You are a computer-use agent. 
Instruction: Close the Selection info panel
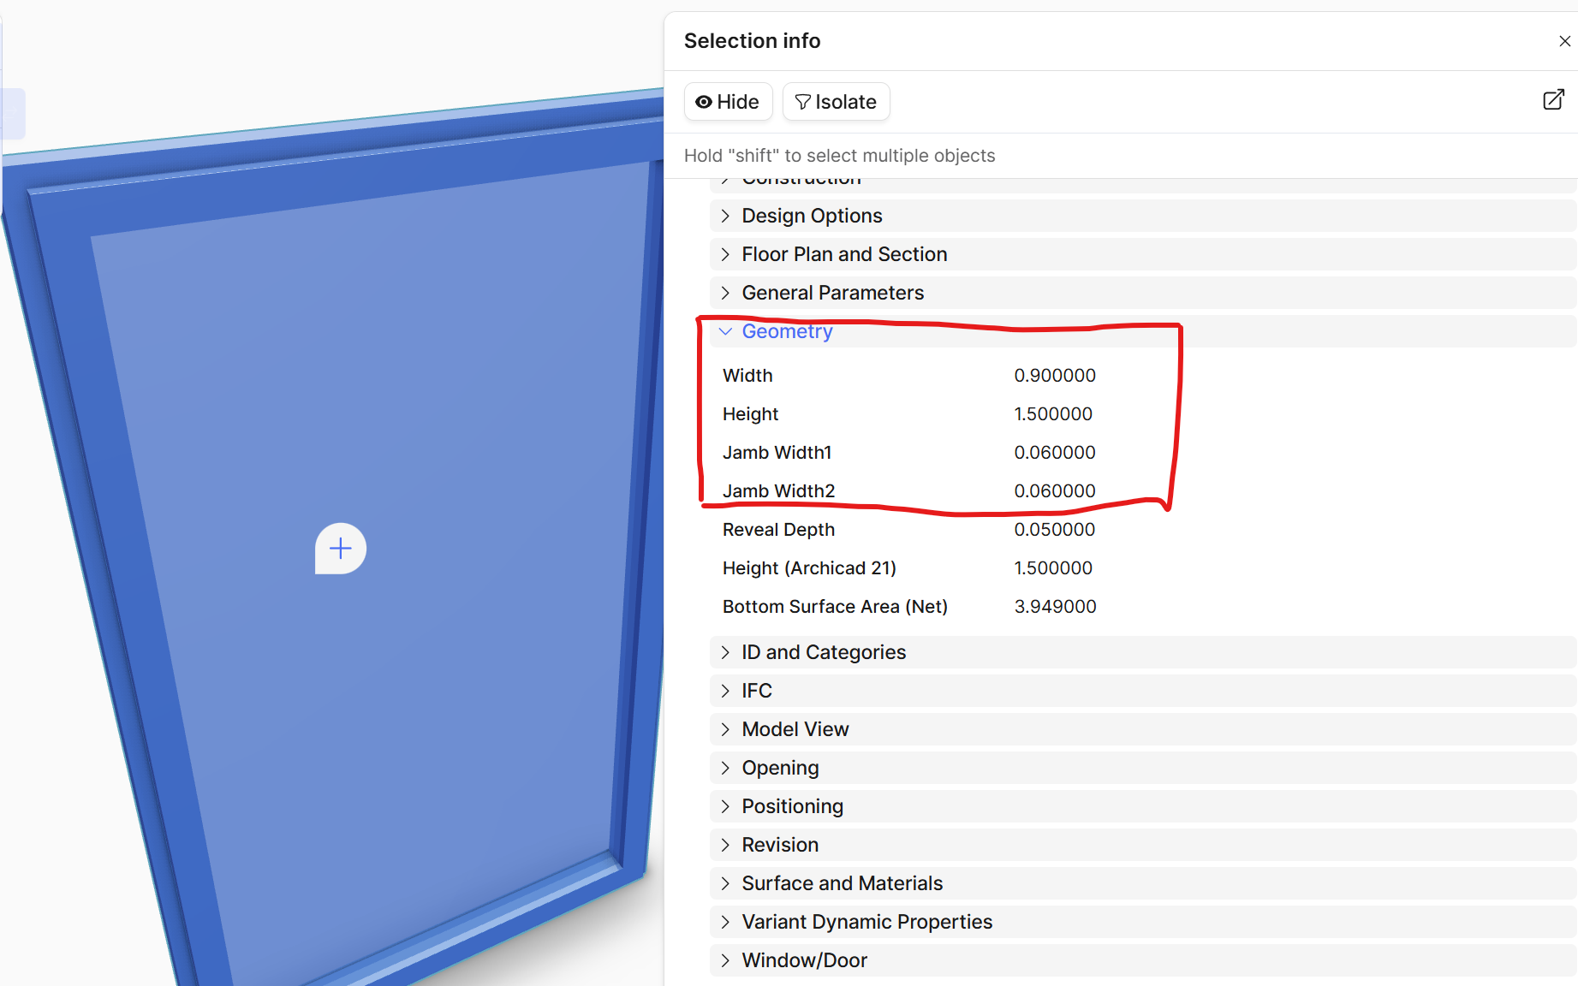1564,41
